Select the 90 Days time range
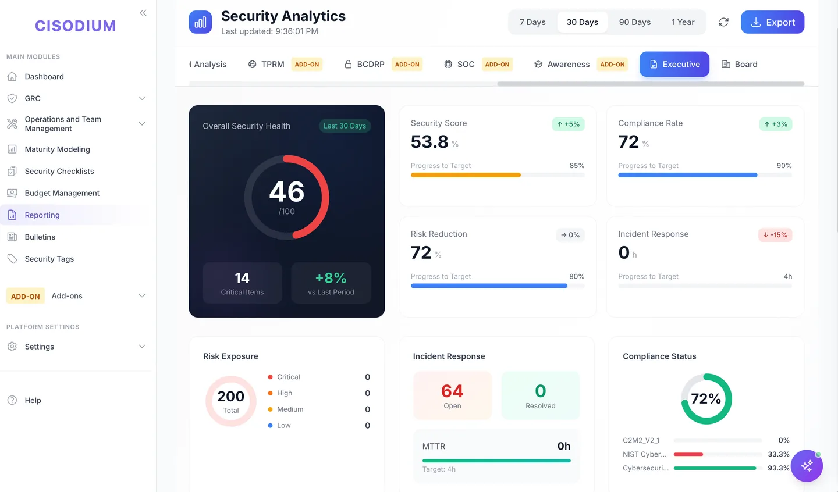This screenshot has height=492, width=838. pyautogui.click(x=635, y=22)
